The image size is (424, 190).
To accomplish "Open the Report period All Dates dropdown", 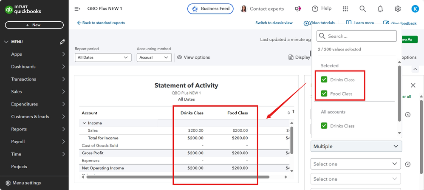I will pyautogui.click(x=103, y=57).
